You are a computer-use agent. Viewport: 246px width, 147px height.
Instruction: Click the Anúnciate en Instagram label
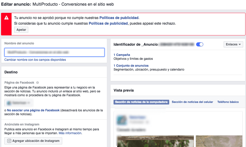click(x=22, y=124)
